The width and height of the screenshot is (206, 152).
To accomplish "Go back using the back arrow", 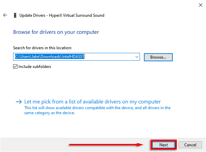I will [x=5, y=15].
